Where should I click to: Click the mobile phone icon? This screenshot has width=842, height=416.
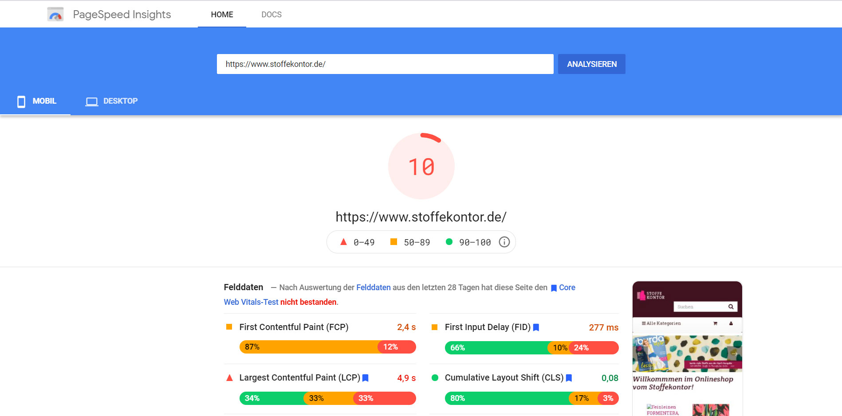pos(21,101)
